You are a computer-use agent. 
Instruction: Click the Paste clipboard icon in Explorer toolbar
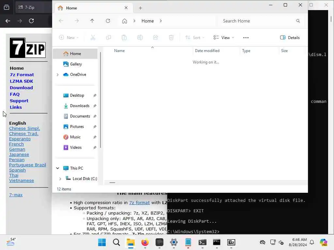(x=124, y=38)
